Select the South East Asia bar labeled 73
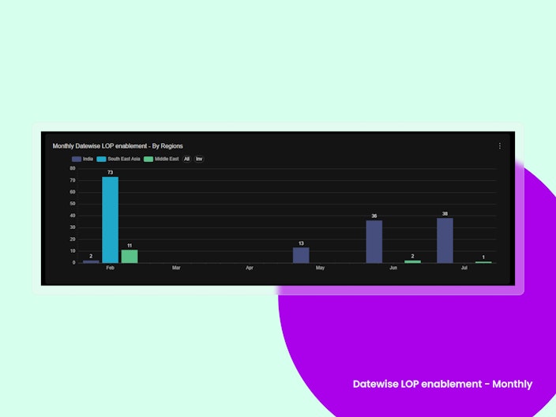The height and width of the screenshot is (417, 556). [111, 220]
